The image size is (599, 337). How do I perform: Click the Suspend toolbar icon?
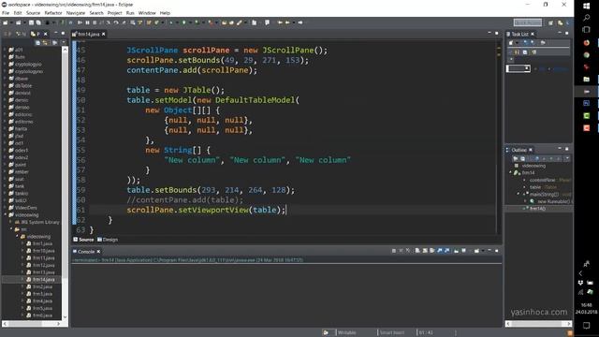87,22
